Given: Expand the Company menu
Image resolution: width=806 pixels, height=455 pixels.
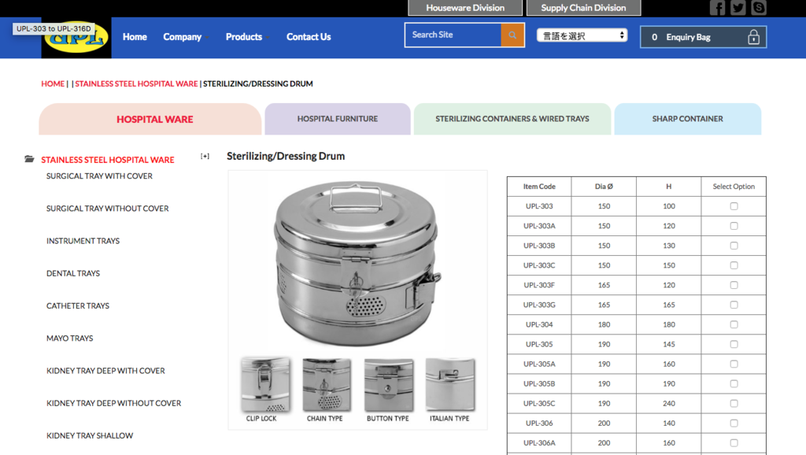Looking at the screenshot, I should coord(186,37).
